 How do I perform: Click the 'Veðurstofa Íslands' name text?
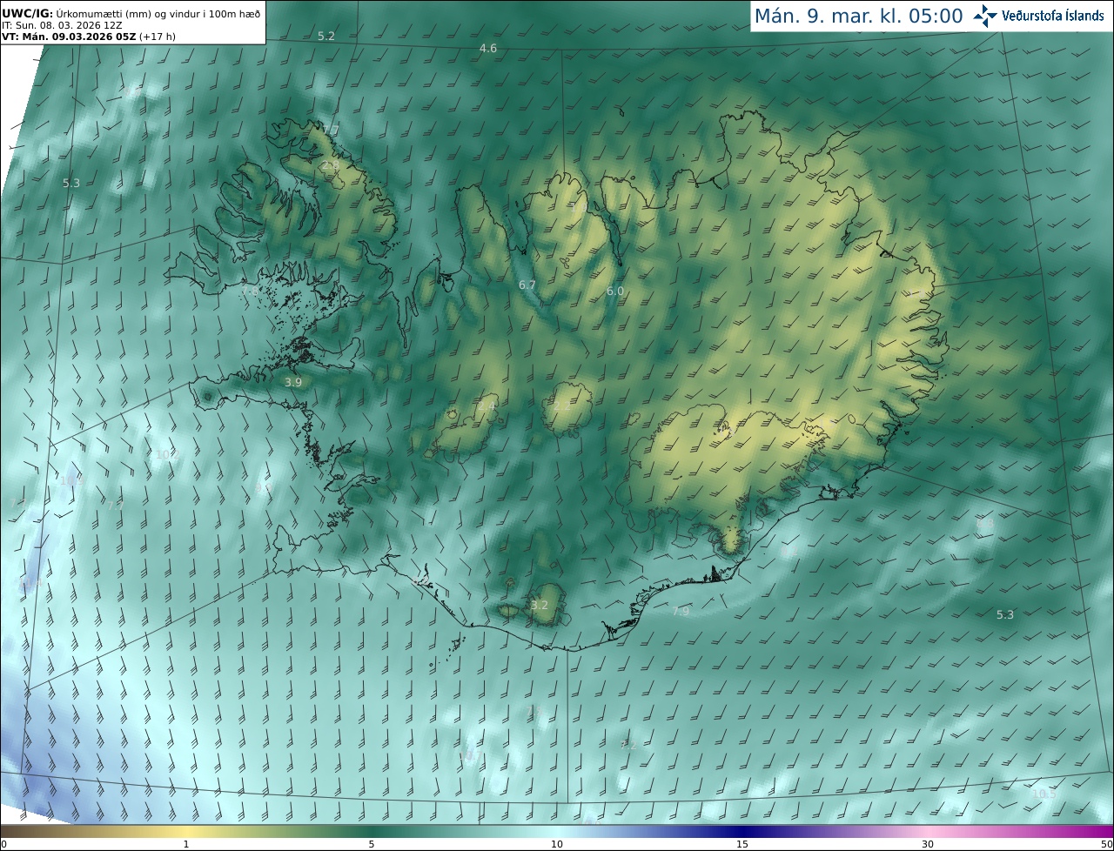(1053, 16)
